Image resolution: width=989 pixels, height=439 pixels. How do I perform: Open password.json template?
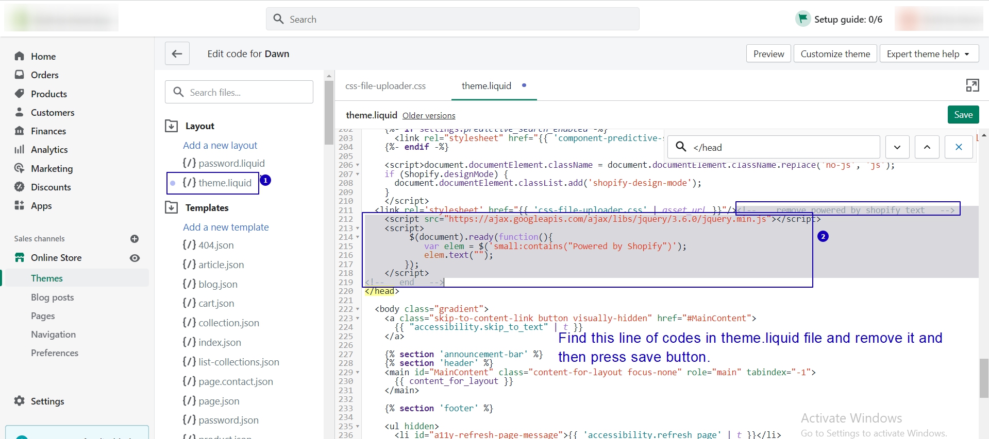tap(221, 420)
